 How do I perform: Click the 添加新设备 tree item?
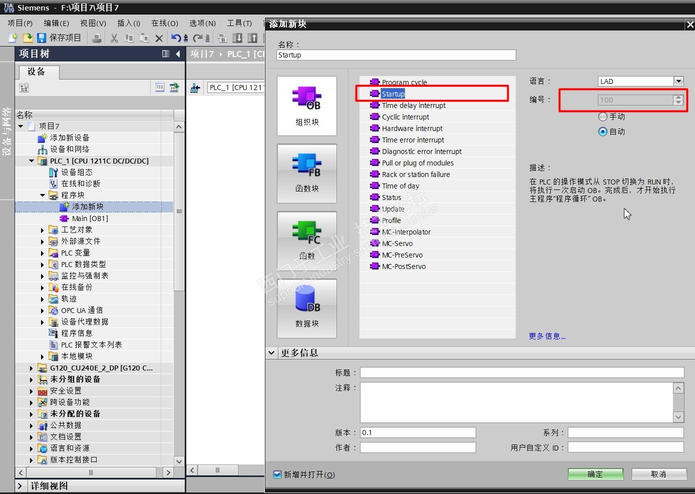click(x=70, y=137)
